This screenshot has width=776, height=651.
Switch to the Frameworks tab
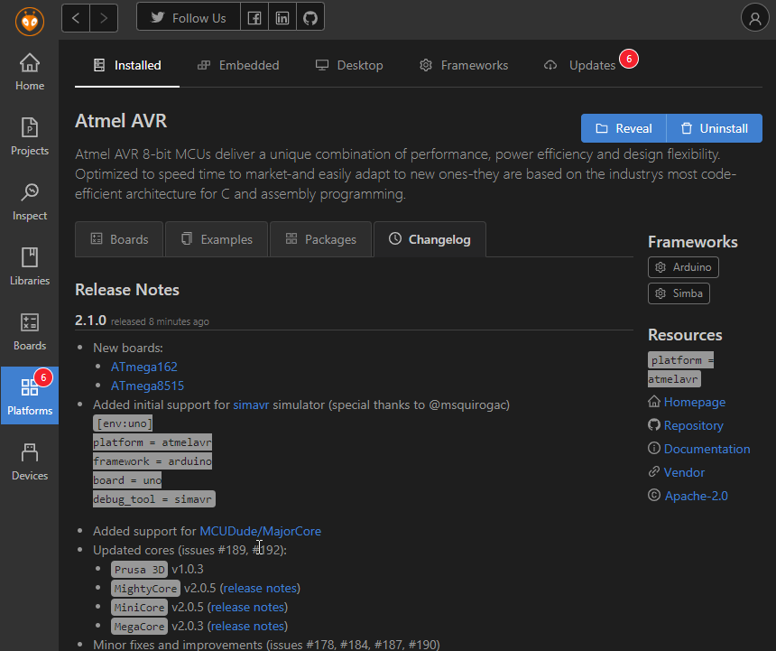pos(464,65)
